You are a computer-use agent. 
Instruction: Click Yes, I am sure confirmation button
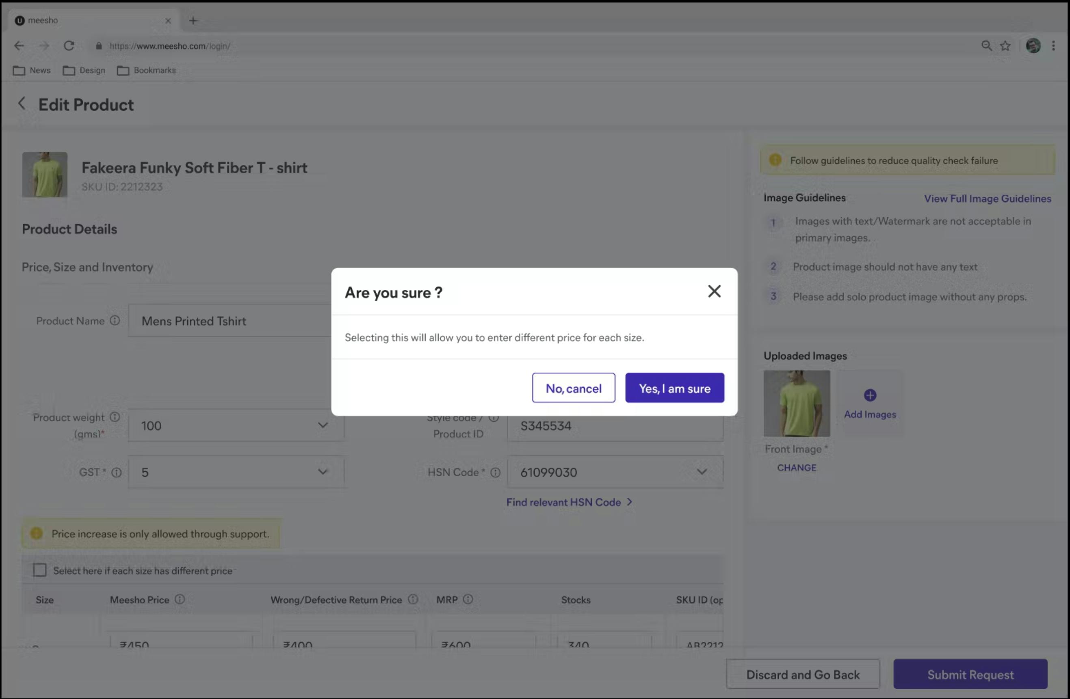click(x=674, y=388)
